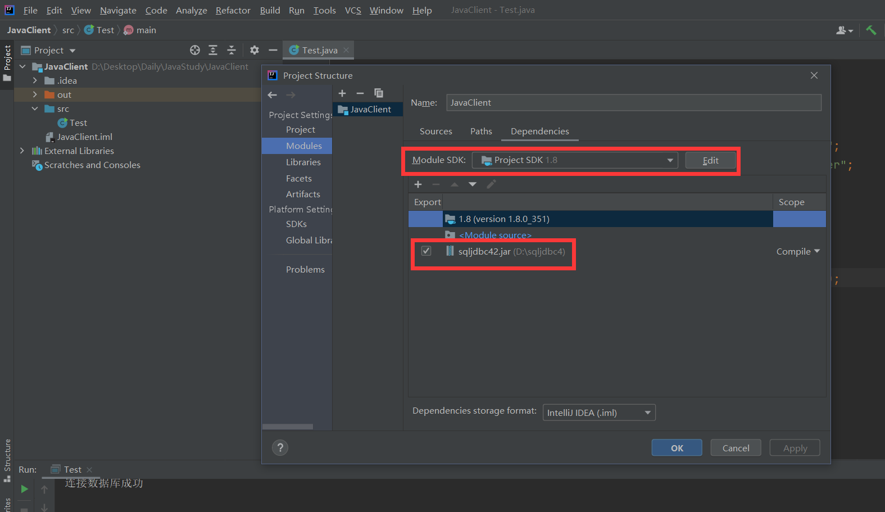The image size is (885, 512).
Task: Expand the .idea folder
Action: pyautogui.click(x=35, y=80)
